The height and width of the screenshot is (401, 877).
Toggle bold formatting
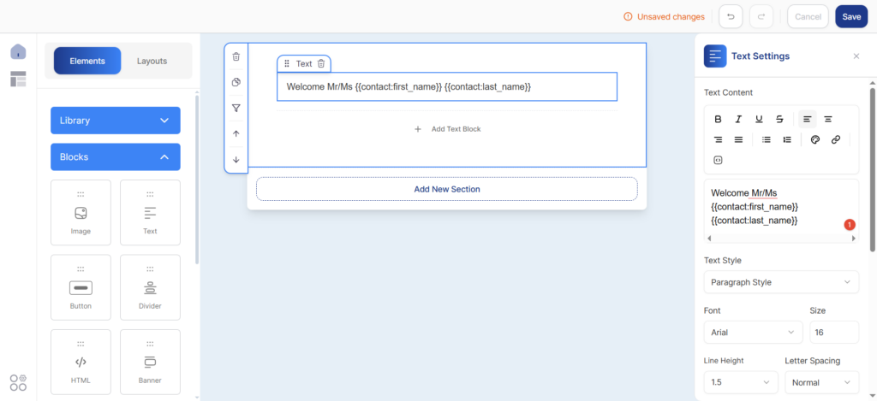pyautogui.click(x=718, y=119)
